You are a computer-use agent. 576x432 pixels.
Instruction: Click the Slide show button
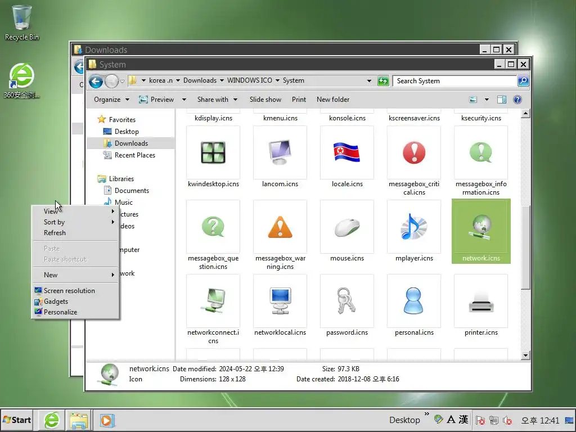265,100
